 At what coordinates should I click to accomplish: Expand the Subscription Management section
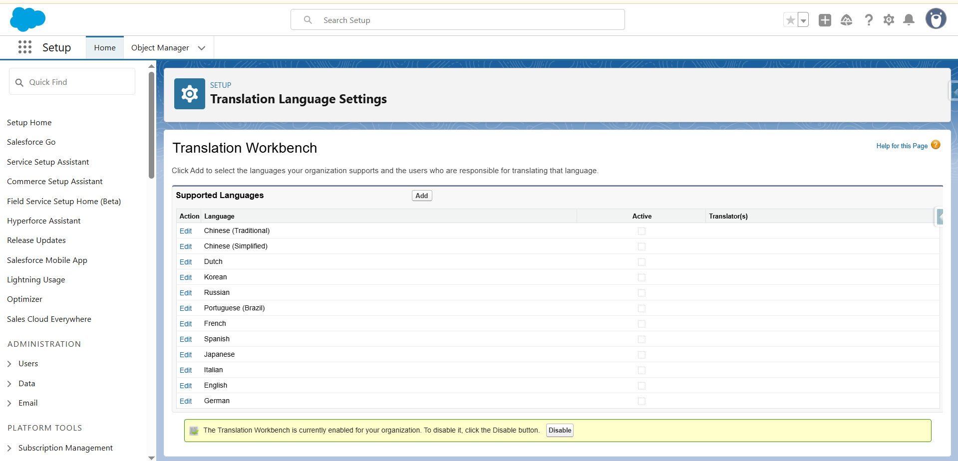pyautogui.click(x=9, y=448)
